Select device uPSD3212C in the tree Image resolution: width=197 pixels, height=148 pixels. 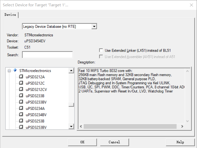35,83
